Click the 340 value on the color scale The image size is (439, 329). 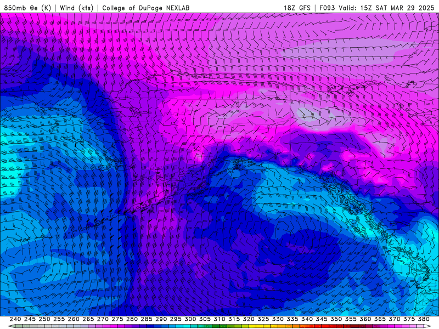point(307,319)
